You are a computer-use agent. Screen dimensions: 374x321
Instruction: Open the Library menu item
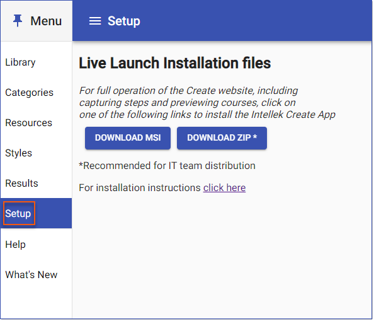coord(37,62)
